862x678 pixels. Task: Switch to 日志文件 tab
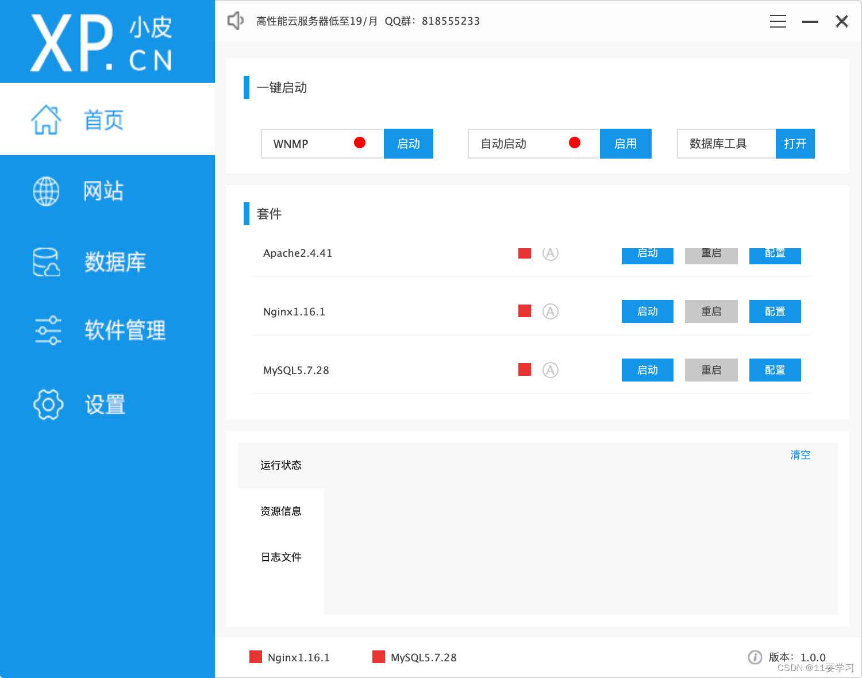[281, 557]
